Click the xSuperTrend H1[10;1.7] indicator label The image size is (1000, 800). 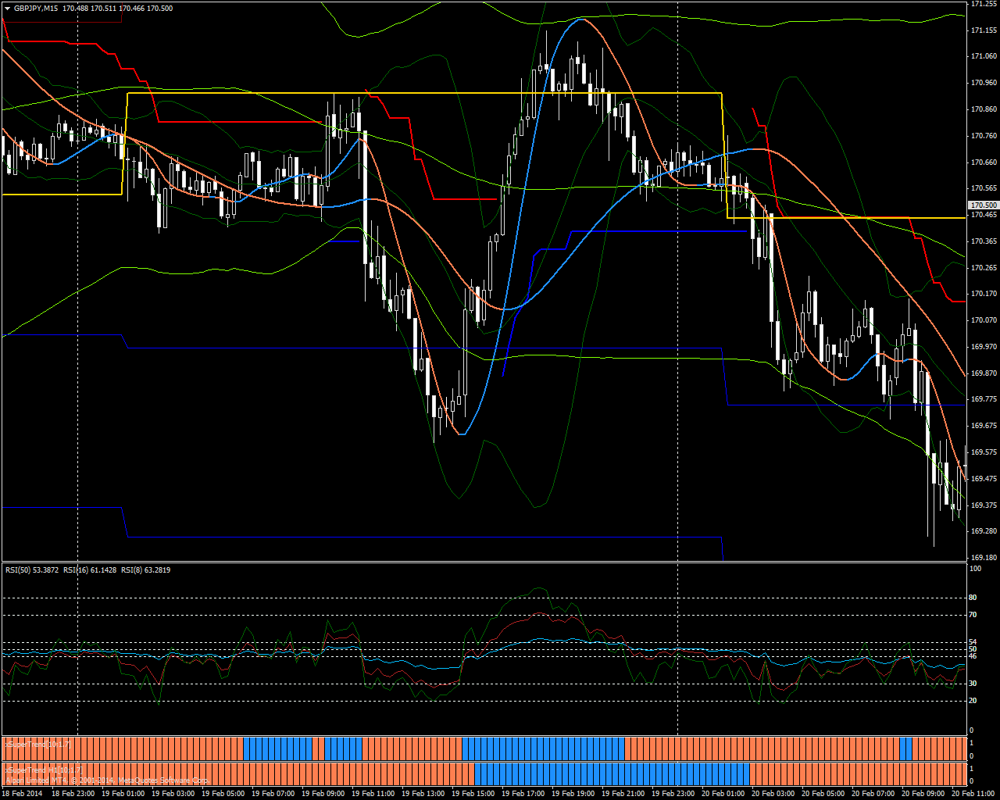44,770
